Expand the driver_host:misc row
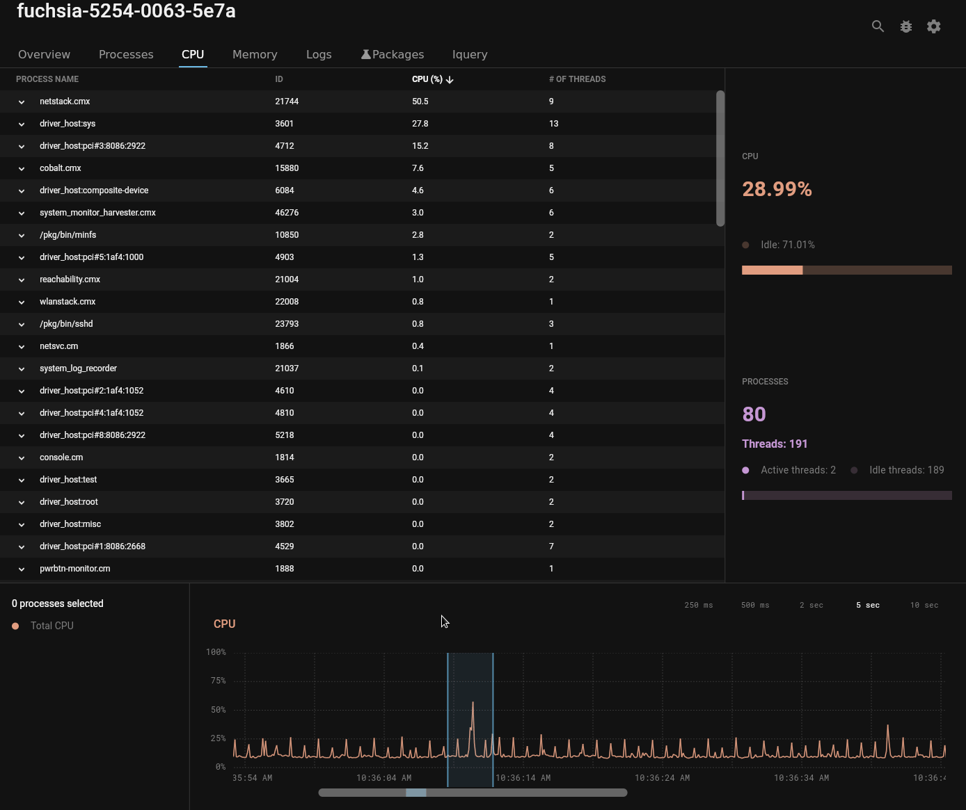This screenshot has width=966, height=810. pyautogui.click(x=22, y=524)
